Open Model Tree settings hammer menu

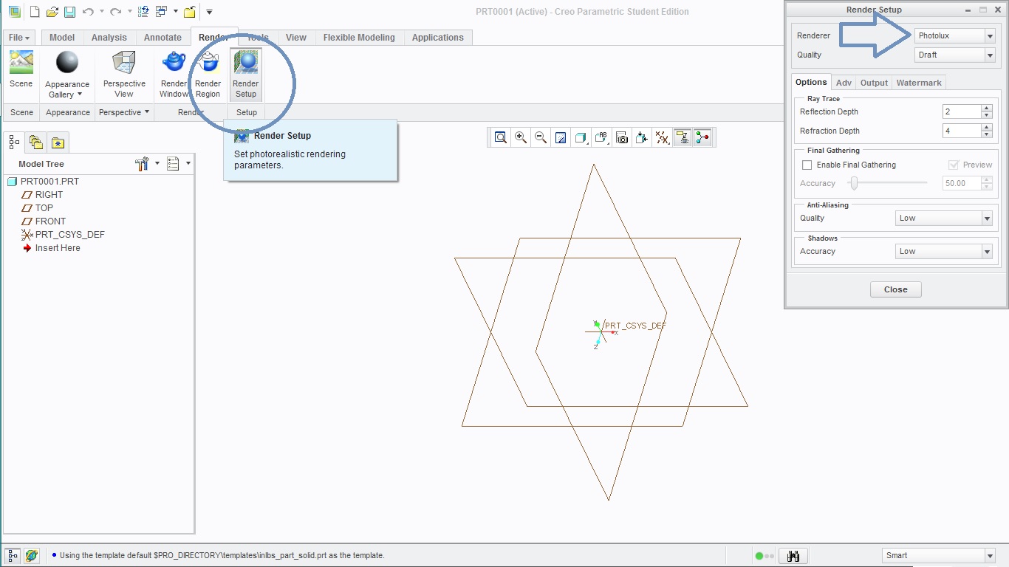point(147,164)
